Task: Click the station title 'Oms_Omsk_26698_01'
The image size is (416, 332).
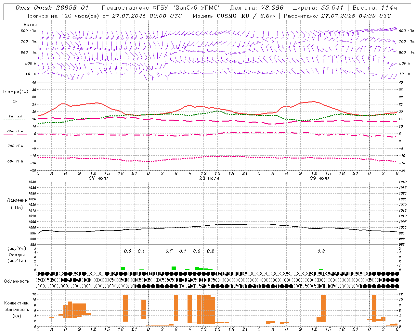Action: [52, 8]
